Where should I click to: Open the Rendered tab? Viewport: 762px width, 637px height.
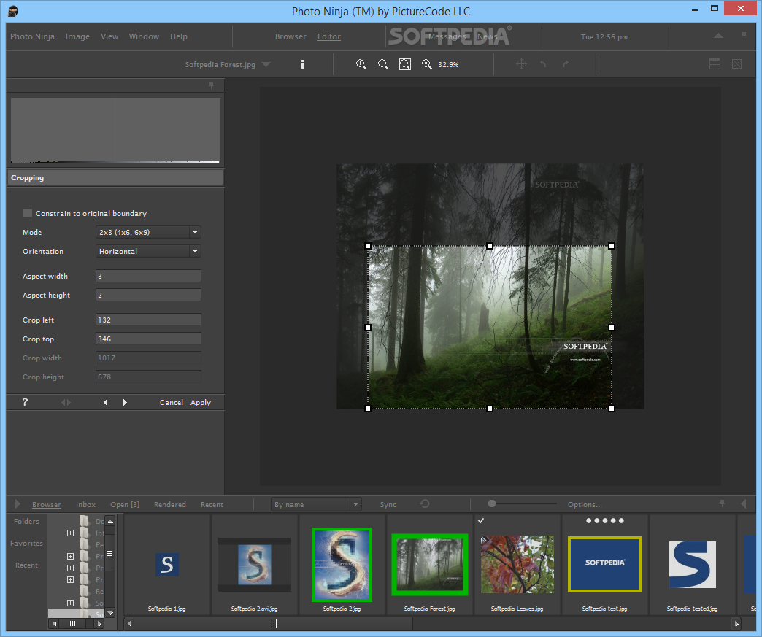(x=169, y=504)
